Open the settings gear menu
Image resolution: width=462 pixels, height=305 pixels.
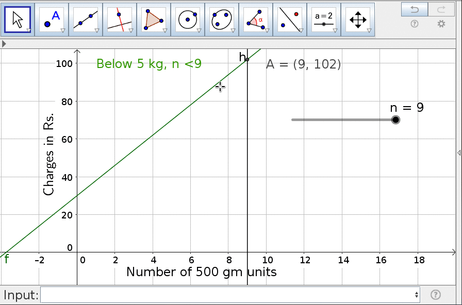pos(441,24)
